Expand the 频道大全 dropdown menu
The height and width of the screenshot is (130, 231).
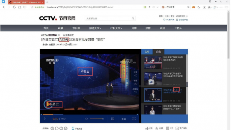95,28
